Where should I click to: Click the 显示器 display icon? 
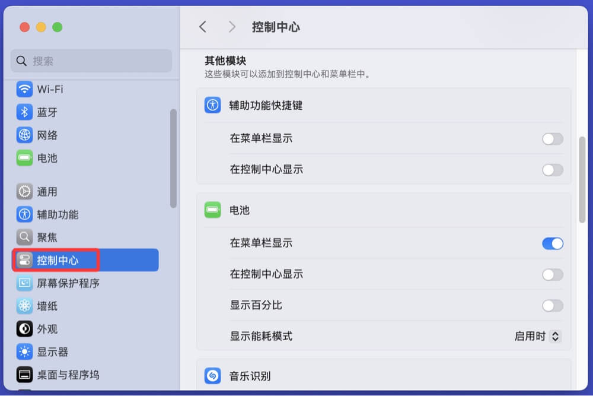[x=24, y=352]
